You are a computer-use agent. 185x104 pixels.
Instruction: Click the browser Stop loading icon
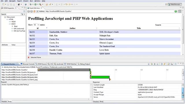pos(37,11)
